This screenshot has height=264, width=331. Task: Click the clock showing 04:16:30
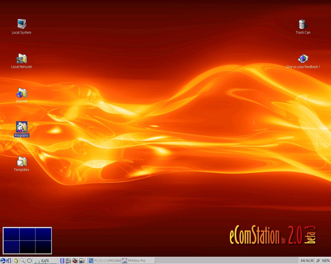(307, 261)
